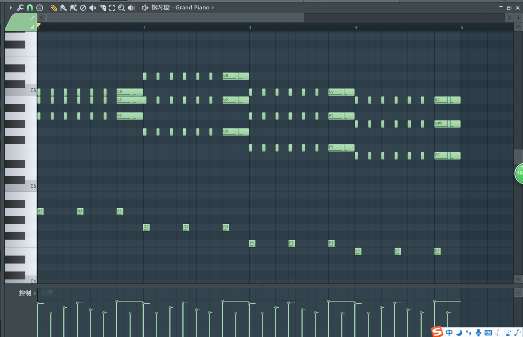Select the paint brush tool
The width and height of the screenshot is (523, 337).
(x=63, y=8)
